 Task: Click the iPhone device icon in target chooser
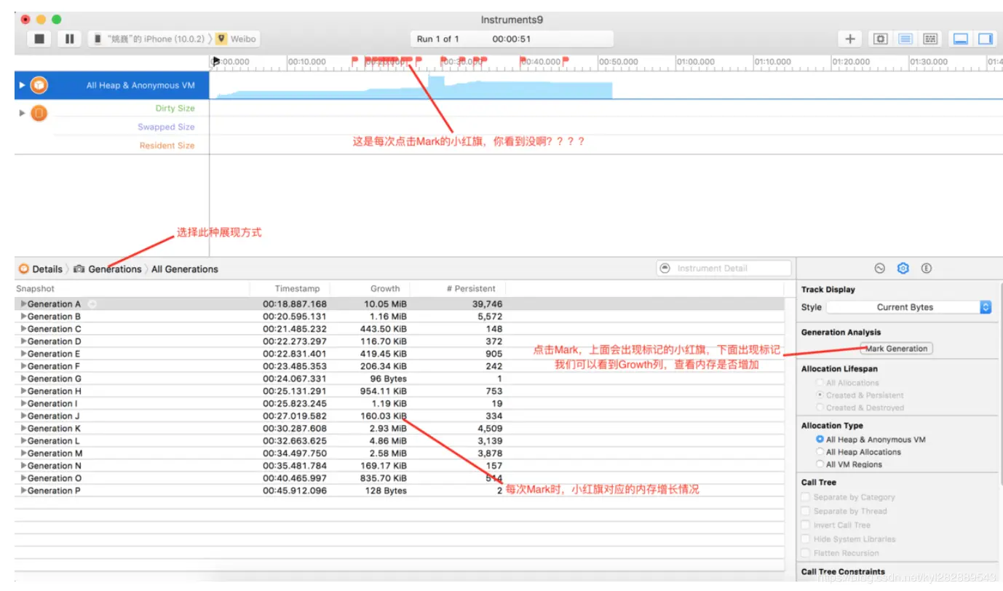click(98, 39)
